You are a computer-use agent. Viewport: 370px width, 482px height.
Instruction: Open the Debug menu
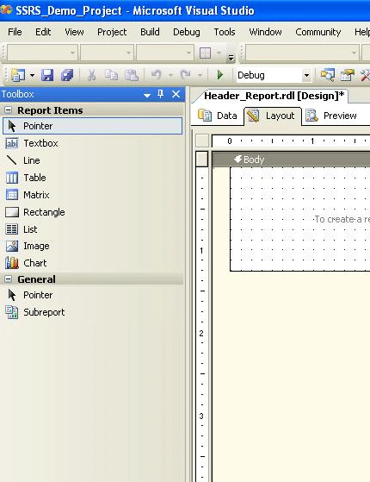click(187, 32)
